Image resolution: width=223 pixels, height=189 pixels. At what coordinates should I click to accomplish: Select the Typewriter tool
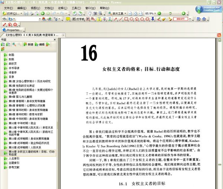tap(78, 19)
